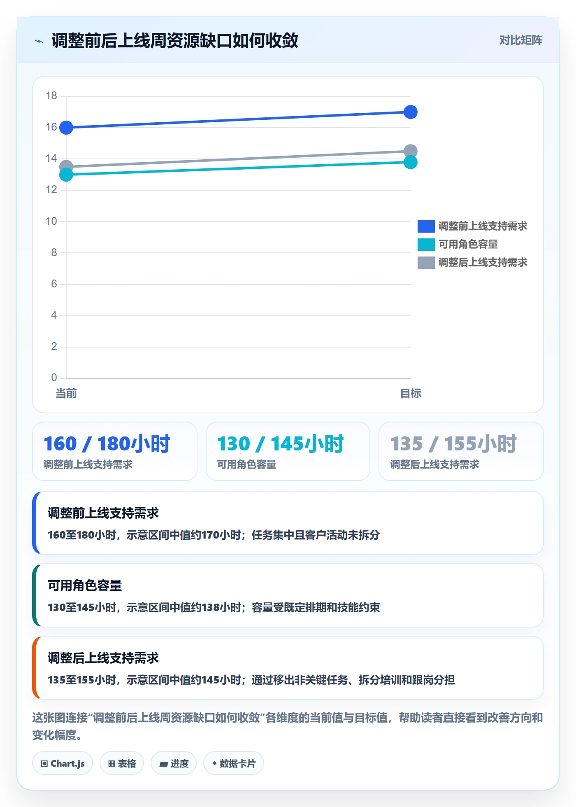The image size is (576, 807).
Task: Click the 进度 tag chip
Action: tap(174, 763)
